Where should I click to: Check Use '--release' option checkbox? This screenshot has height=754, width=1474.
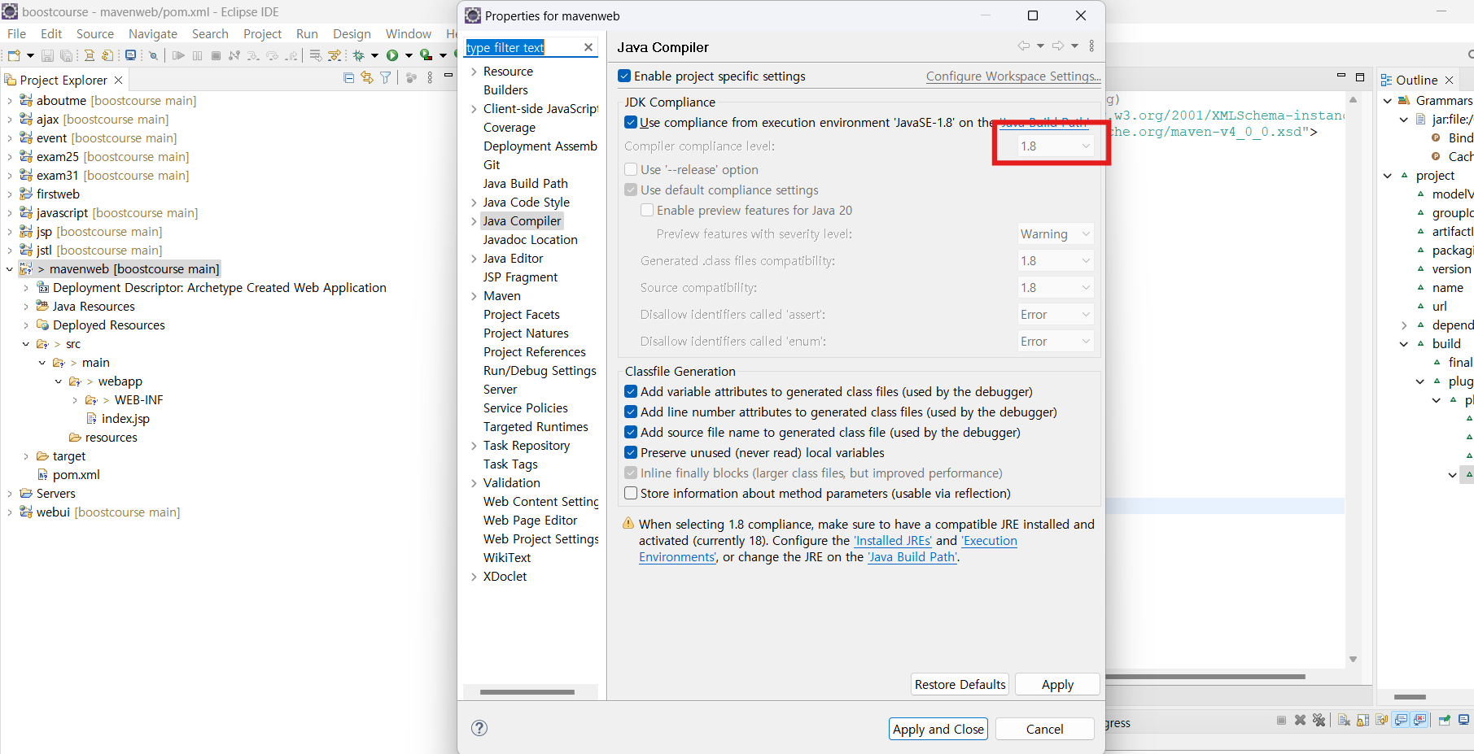(631, 170)
